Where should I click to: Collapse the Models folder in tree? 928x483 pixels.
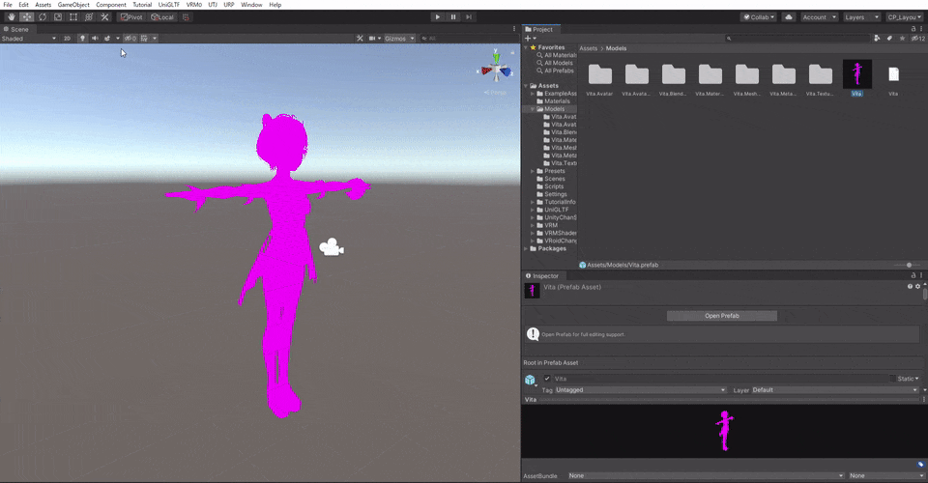(x=533, y=109)
